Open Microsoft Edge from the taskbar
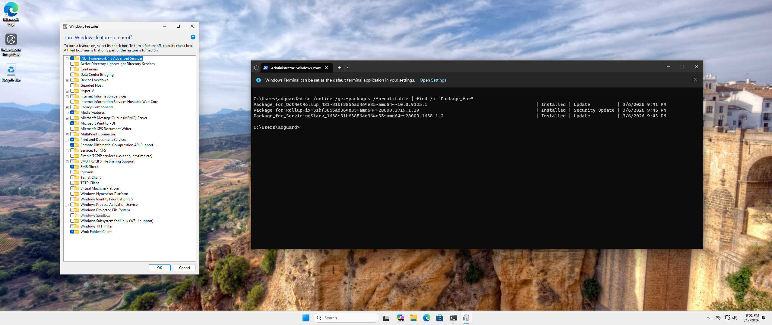 point(426,318)
